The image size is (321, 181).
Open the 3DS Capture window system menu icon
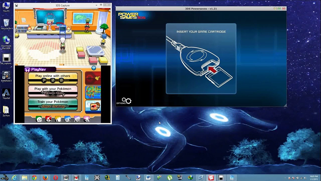pyautogui.click(x=17, y=5)
